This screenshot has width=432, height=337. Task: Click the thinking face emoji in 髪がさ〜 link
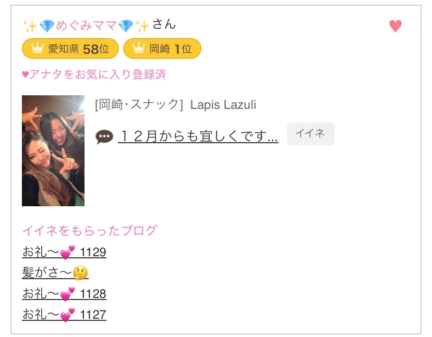tap(80, 273)
